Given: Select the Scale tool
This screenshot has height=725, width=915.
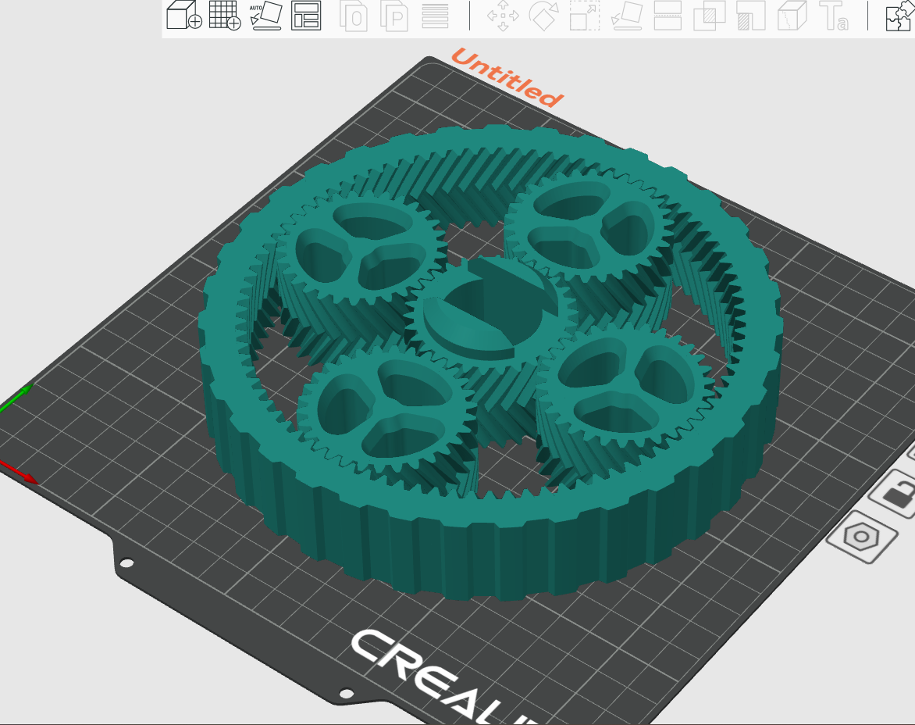Looking at the screenshot, I should (x=584, y=16).
